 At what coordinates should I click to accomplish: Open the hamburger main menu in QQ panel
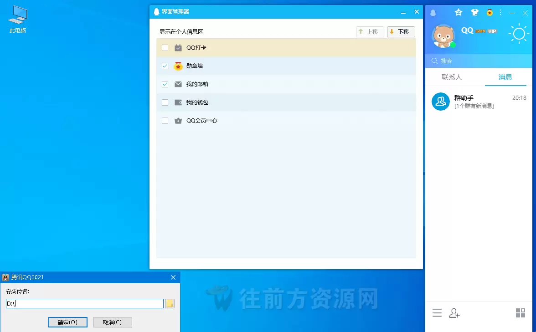click(x=437, y=313)
